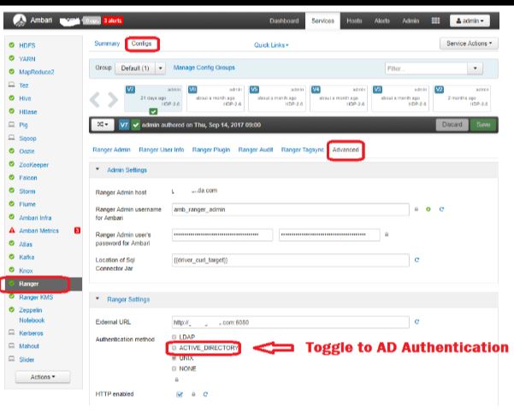Open the Quick Links dropdown

pyautogui.click(x=271, y=44)
